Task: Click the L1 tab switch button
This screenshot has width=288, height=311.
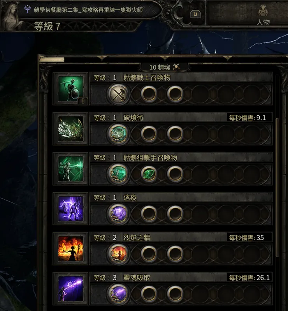Action: (195, 14)
